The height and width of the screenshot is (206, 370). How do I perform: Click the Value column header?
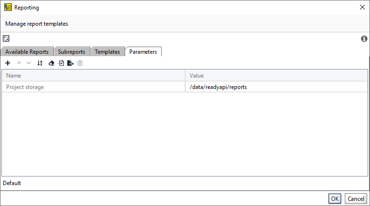pyautogui.click(x=276, y=76)
